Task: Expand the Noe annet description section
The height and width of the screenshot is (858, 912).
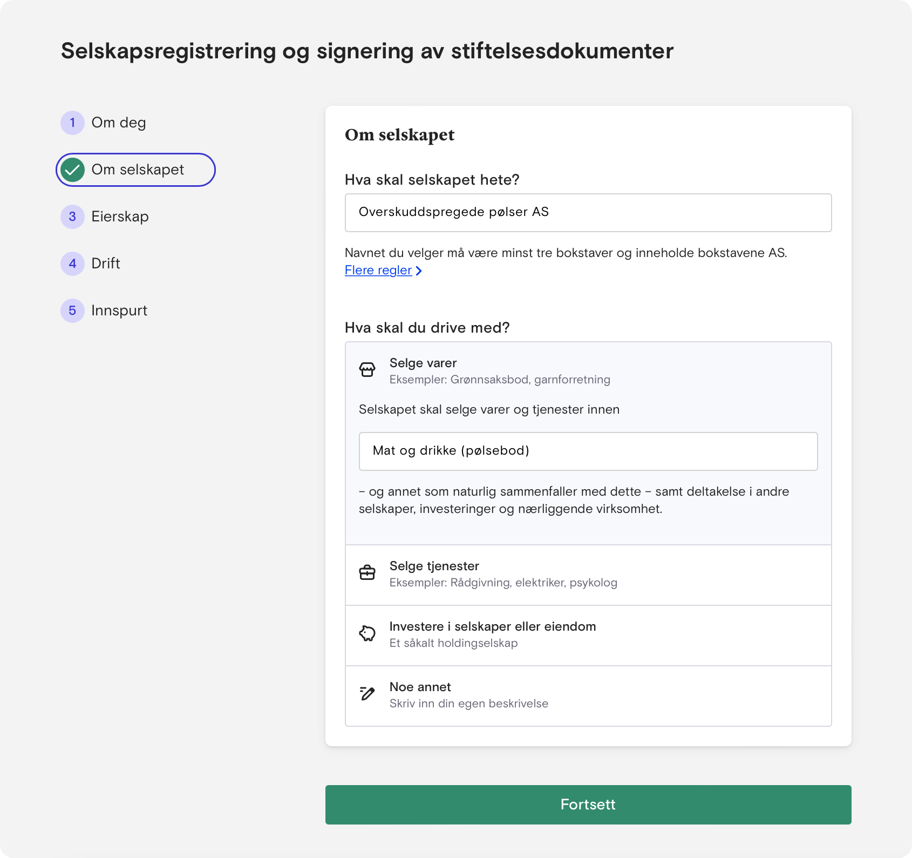Action: (x=588, y=695)
